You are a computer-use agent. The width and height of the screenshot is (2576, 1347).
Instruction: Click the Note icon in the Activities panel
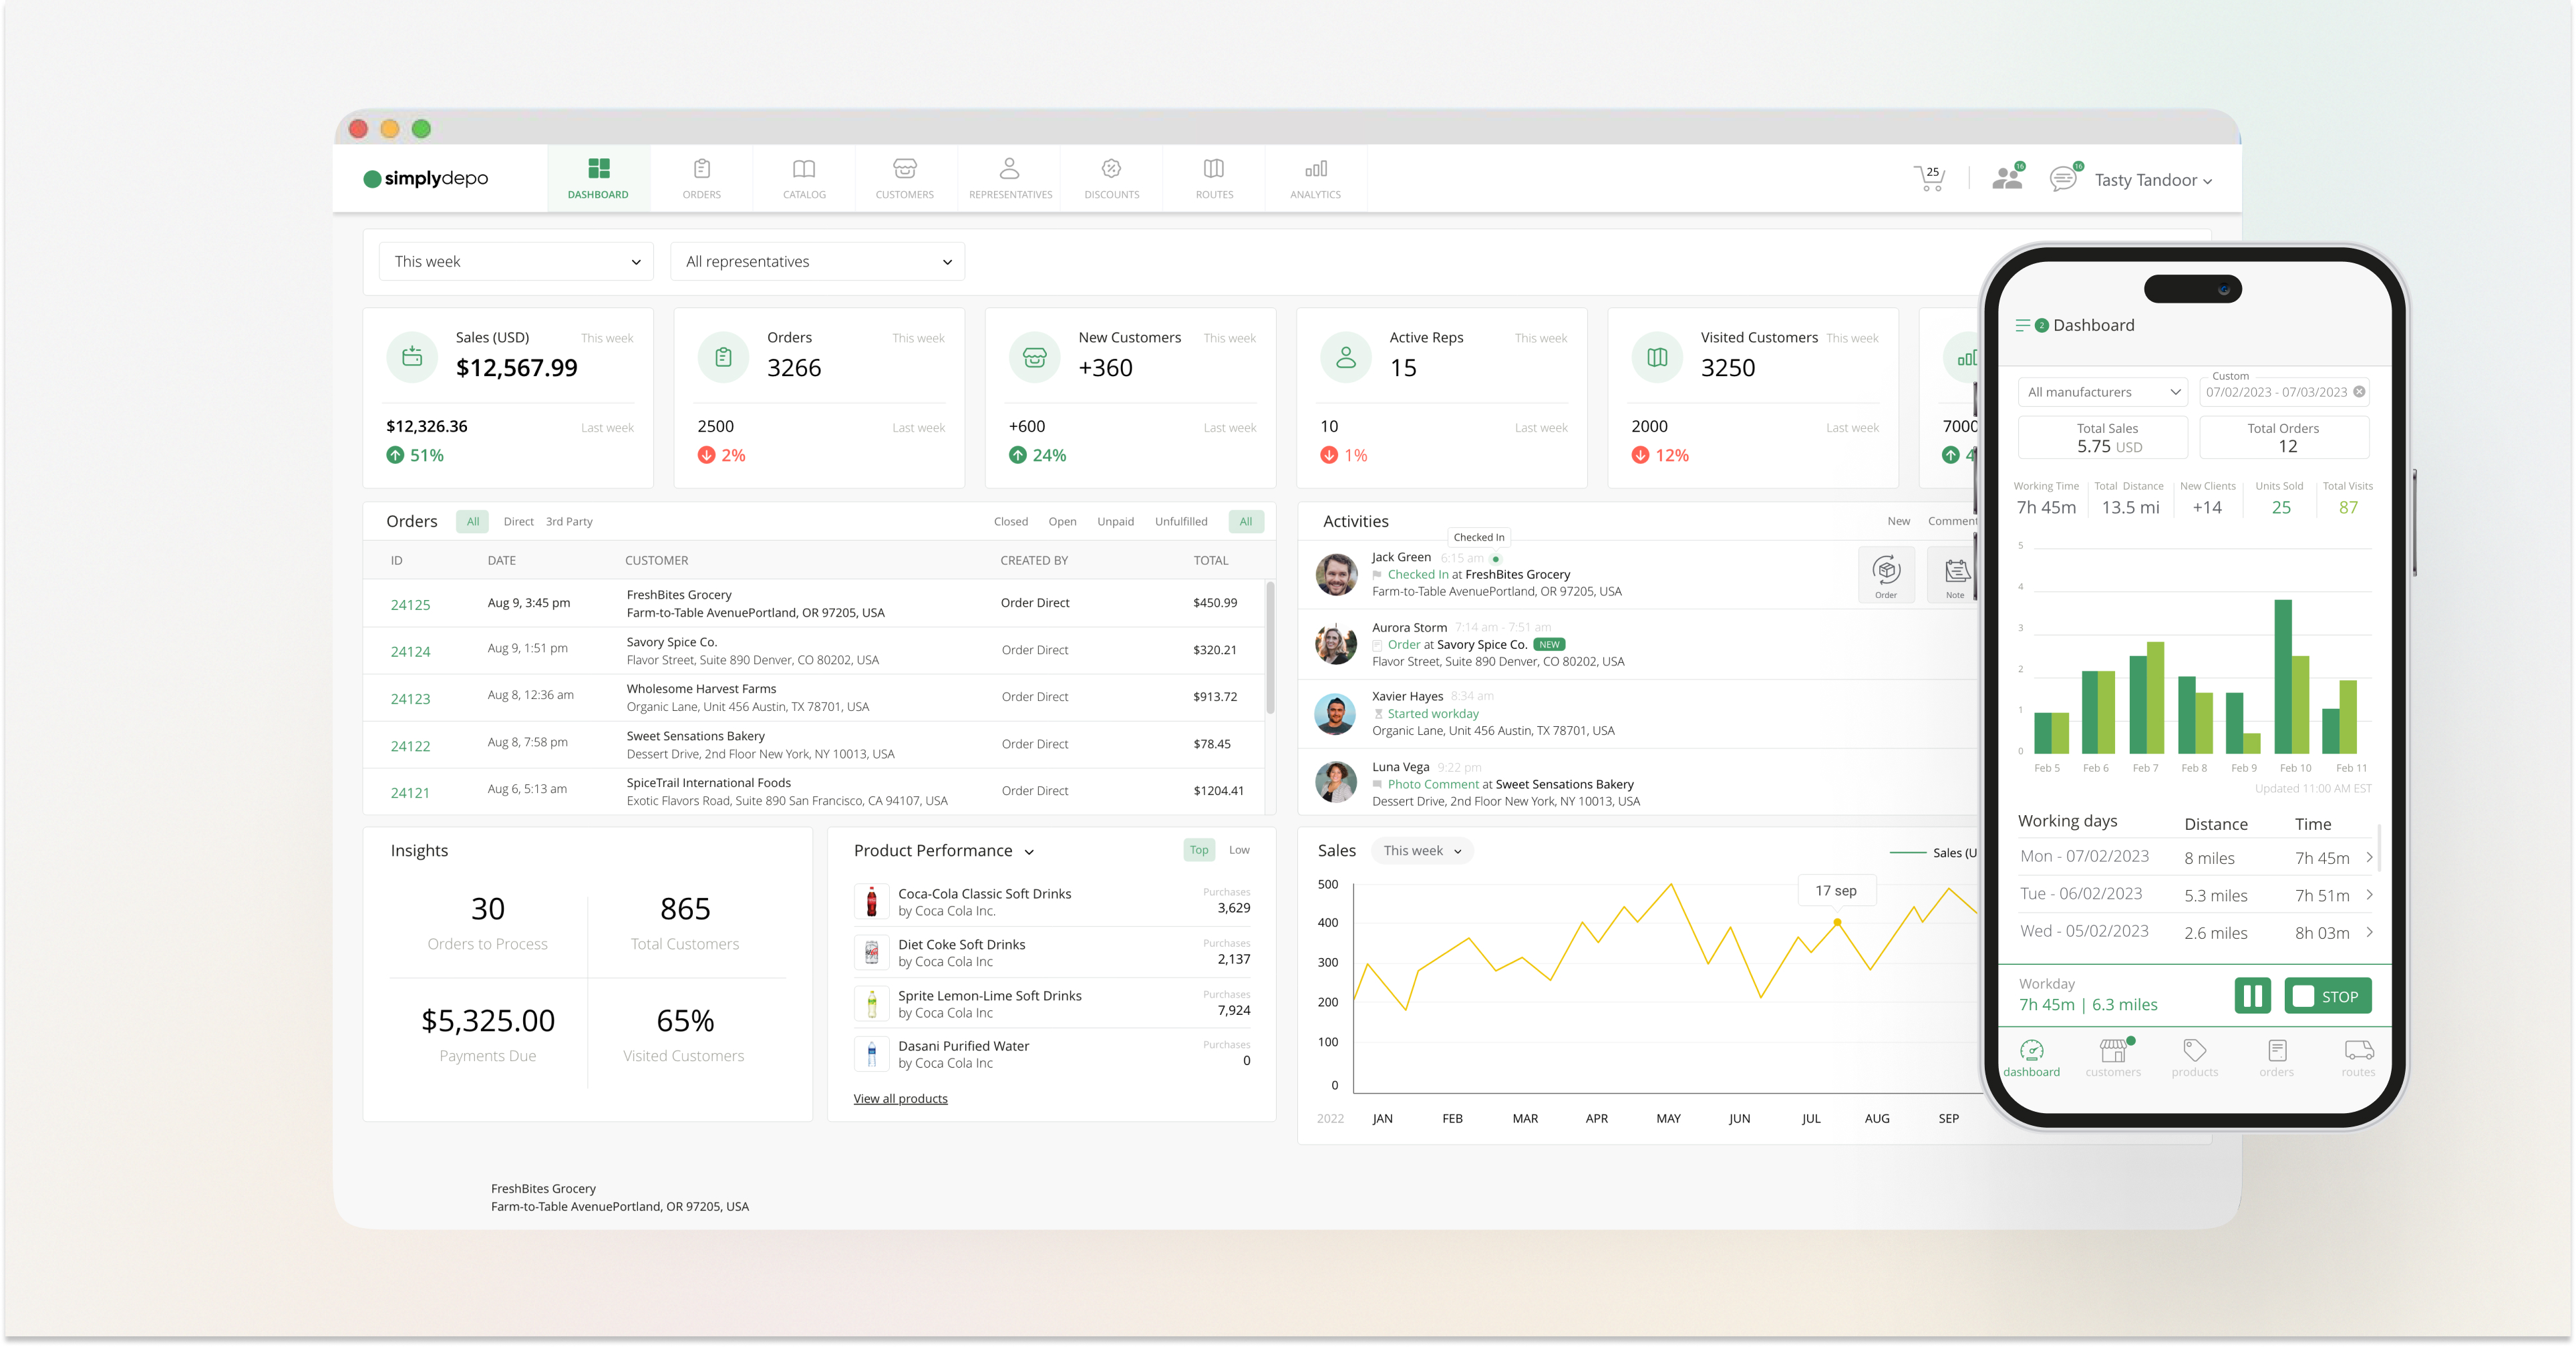(x=1956, y=573)
